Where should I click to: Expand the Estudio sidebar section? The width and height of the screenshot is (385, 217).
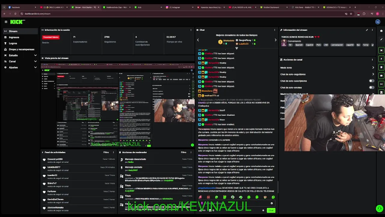pyautogui.click(x=20, y=55)
